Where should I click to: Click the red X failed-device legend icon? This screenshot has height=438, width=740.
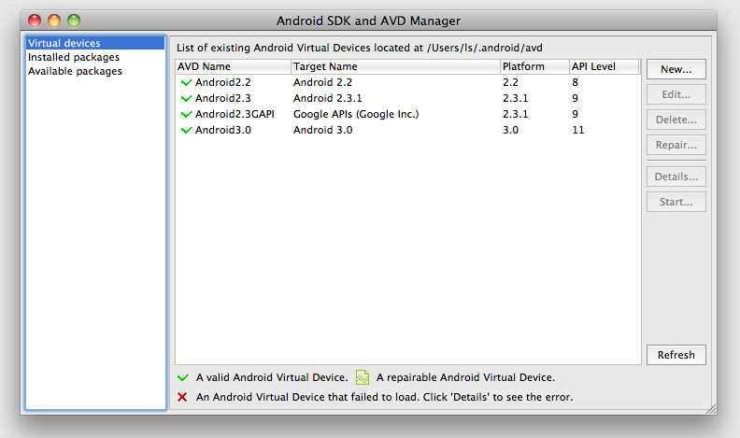pyautogui.click(x=183, y=398)
